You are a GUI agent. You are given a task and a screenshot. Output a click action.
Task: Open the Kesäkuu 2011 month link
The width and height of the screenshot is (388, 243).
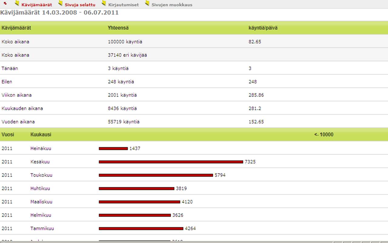coord(40,162)
